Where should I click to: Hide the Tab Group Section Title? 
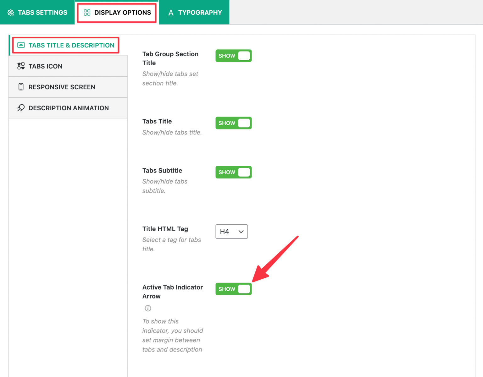[233, 56]
